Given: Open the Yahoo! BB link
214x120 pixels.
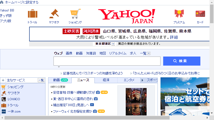Looking at the screenshot, I should [x=7, y=10].
